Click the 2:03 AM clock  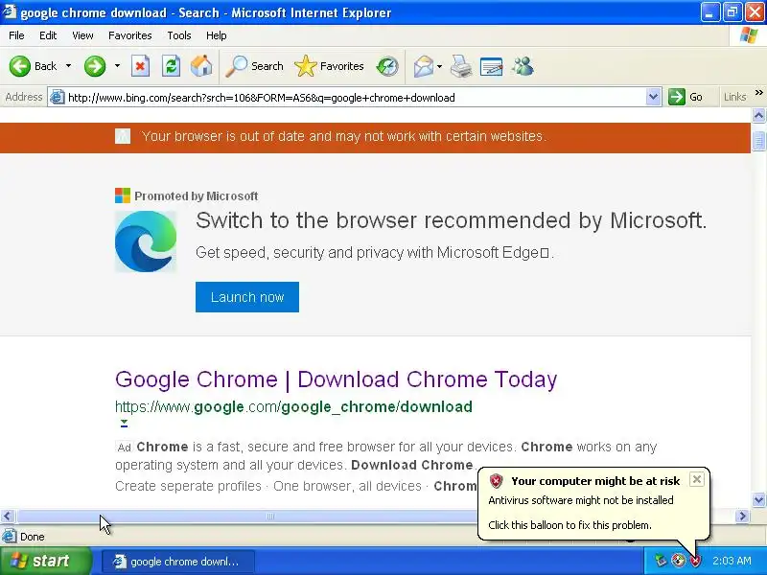[x=732, y=561]
